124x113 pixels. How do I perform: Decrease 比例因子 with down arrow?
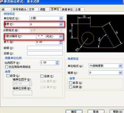[x=57, y=64]
